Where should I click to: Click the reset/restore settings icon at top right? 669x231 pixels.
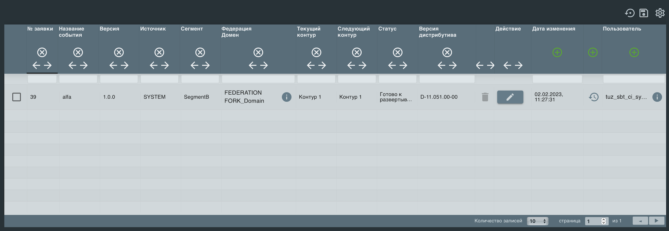pos(629,13)
